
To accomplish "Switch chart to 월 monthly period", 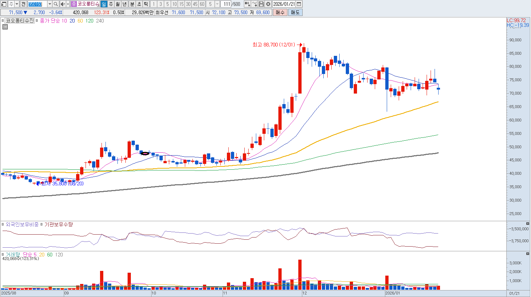I will pyautogui.click(x=118, y=4).
